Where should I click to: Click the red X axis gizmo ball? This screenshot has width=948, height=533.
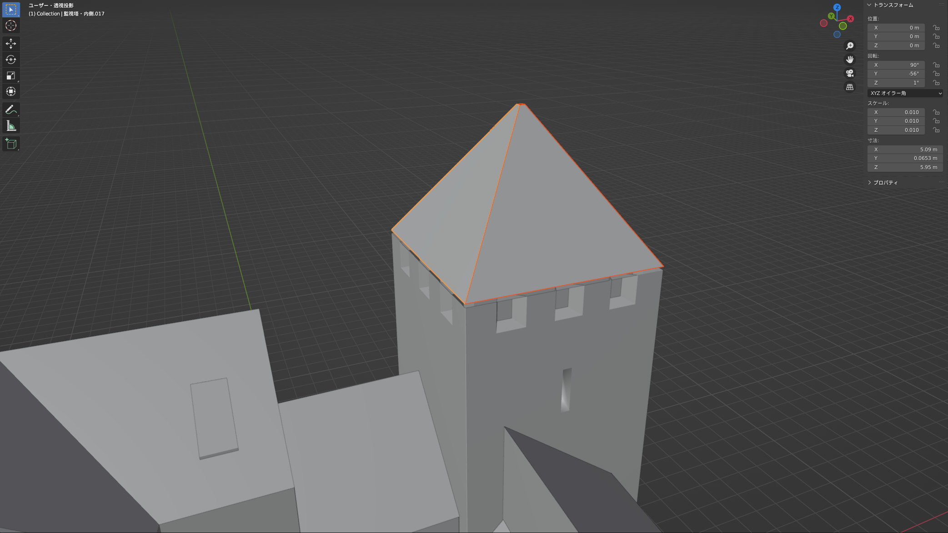click(x=850, y=19)
